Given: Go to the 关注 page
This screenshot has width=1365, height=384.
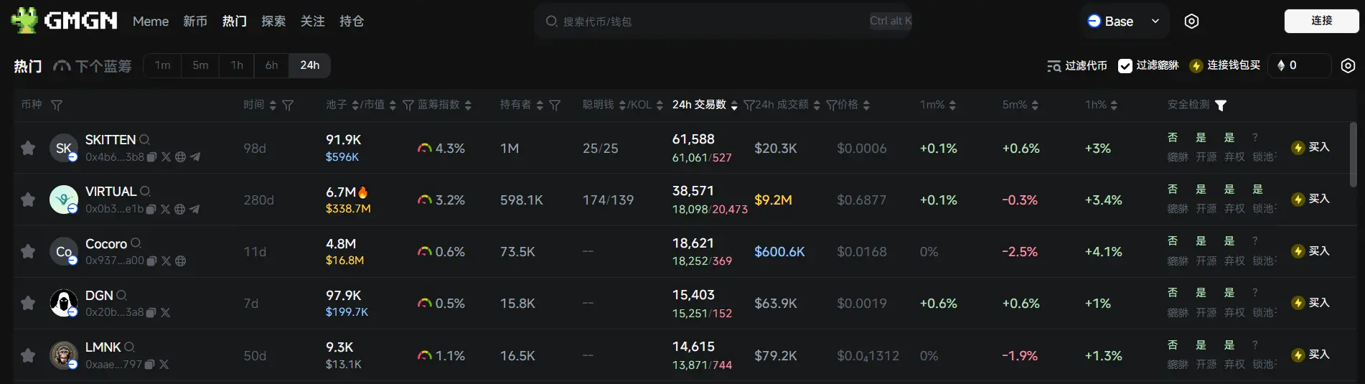Looking at the screenshot, I should coord(312,22).
